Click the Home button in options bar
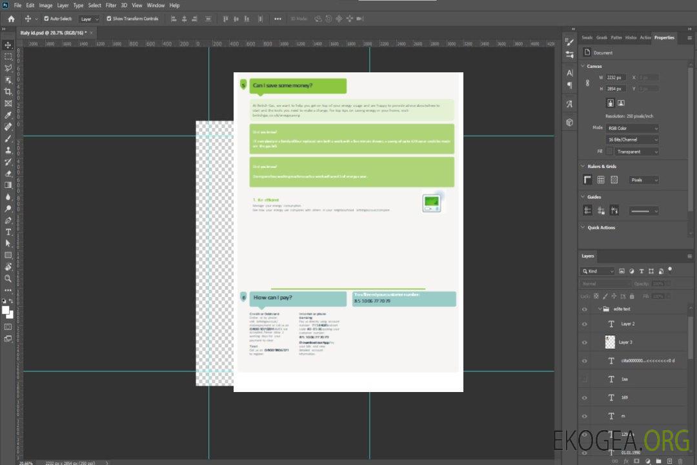Image resolution: width=697 pixels, height=465 pixels. (11, 19)
